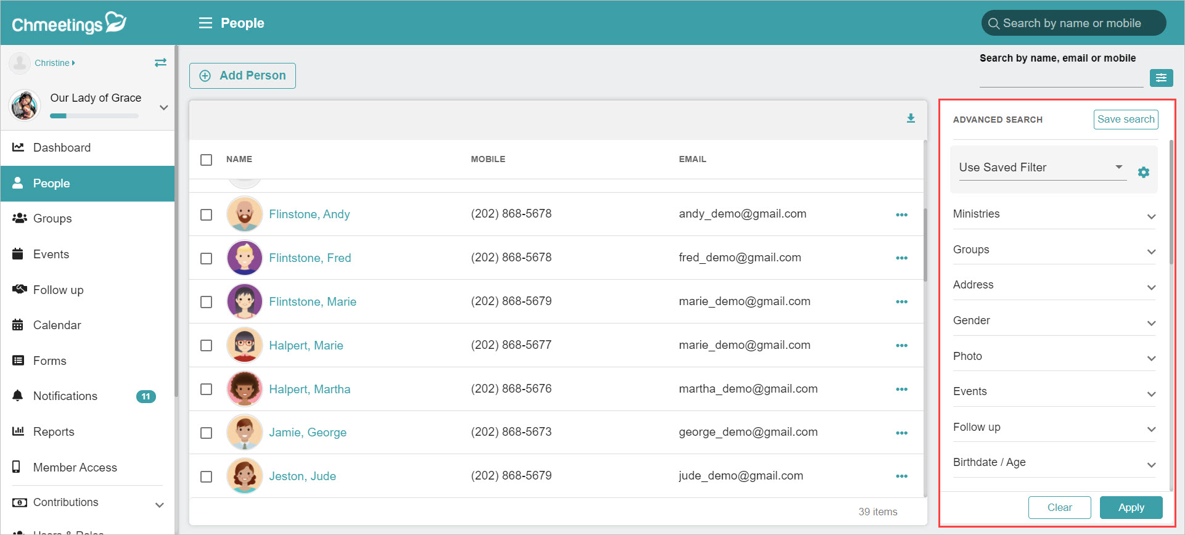
Task: Check the box for Flinstone, Andy
Action: point(207,214)
